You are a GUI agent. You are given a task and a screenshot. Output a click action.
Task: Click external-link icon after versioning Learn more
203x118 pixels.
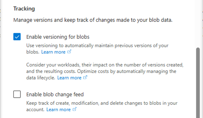69,52
